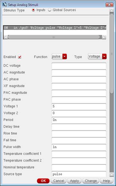Select the 'in /gnd!' stimulus list entry
116x186 pixels.
pyautogui.click(x=55, y=28)
